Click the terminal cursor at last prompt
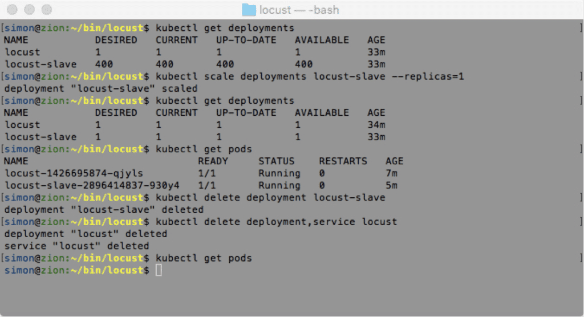 159,270
